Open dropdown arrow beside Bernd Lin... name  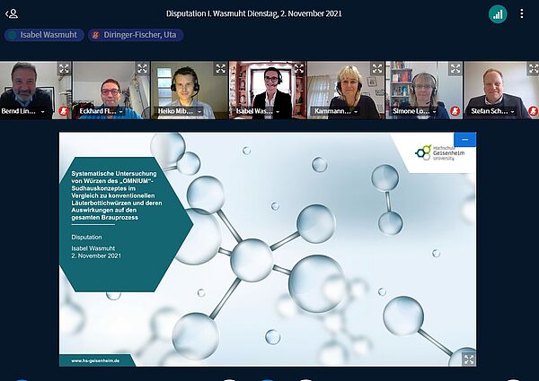[x=43, y=112]
